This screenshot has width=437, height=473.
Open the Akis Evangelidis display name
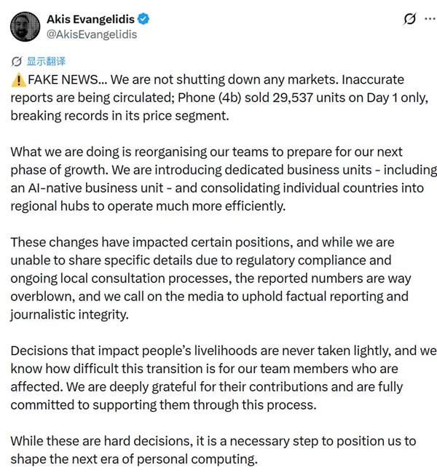tap(91, 19)
